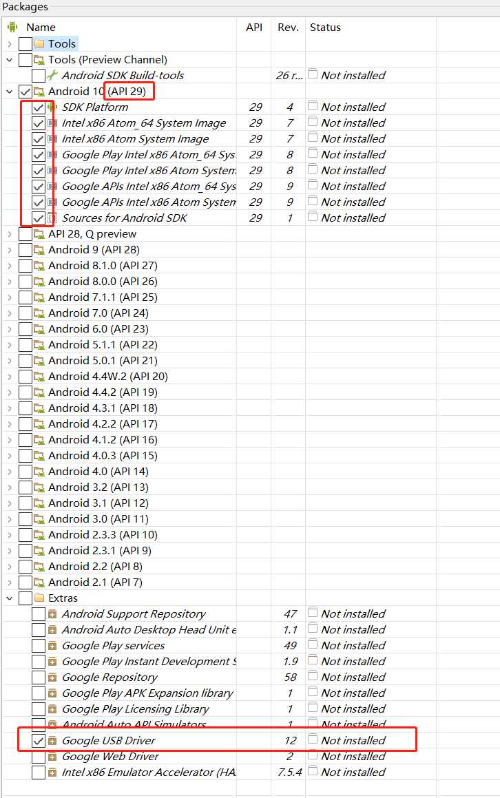Uncheck the Android 10 (API 29) checkbox

[25, 91]
